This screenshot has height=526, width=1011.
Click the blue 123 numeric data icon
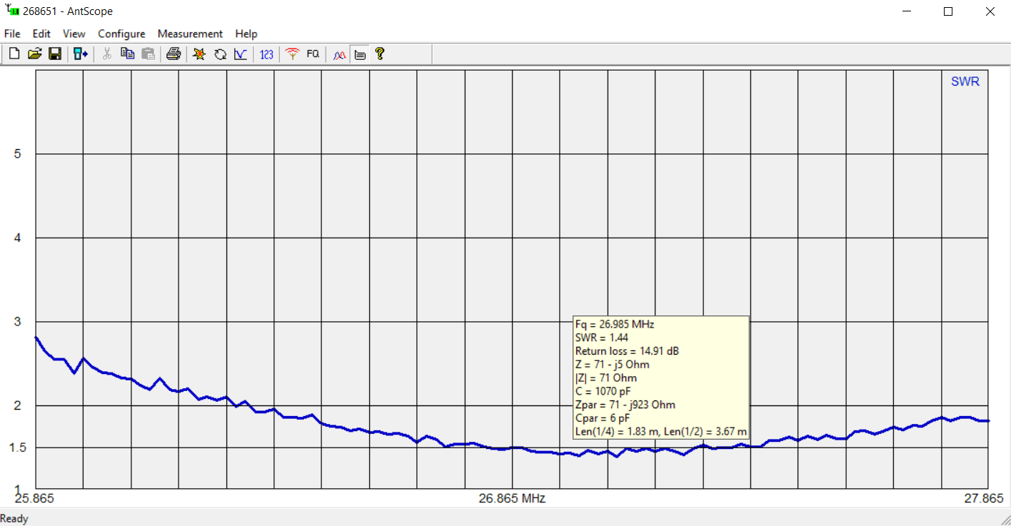[x=266, y=54]
